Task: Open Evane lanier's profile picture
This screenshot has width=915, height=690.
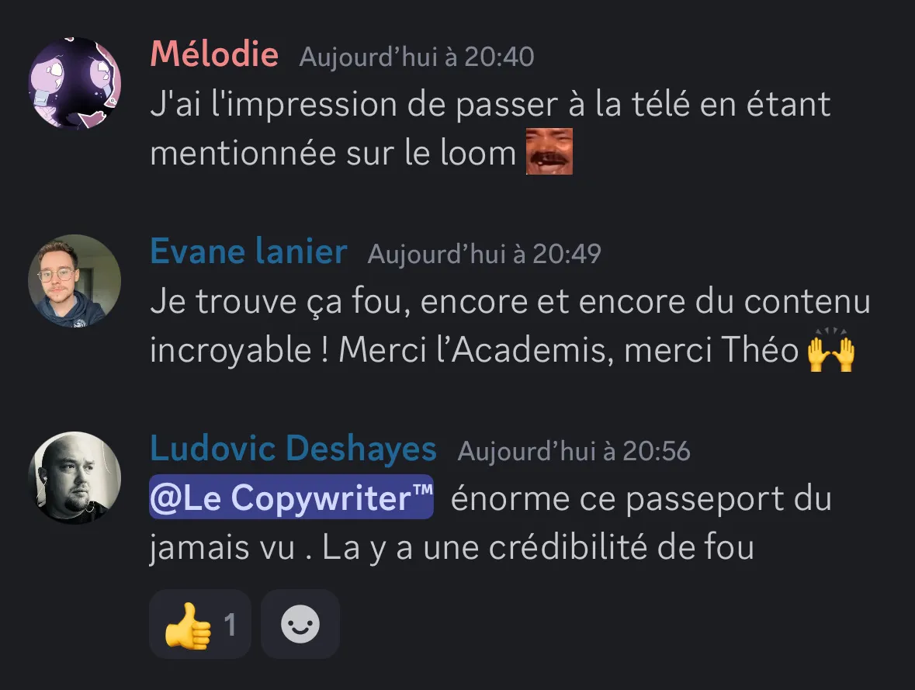Action: click(x=75, y=281)
